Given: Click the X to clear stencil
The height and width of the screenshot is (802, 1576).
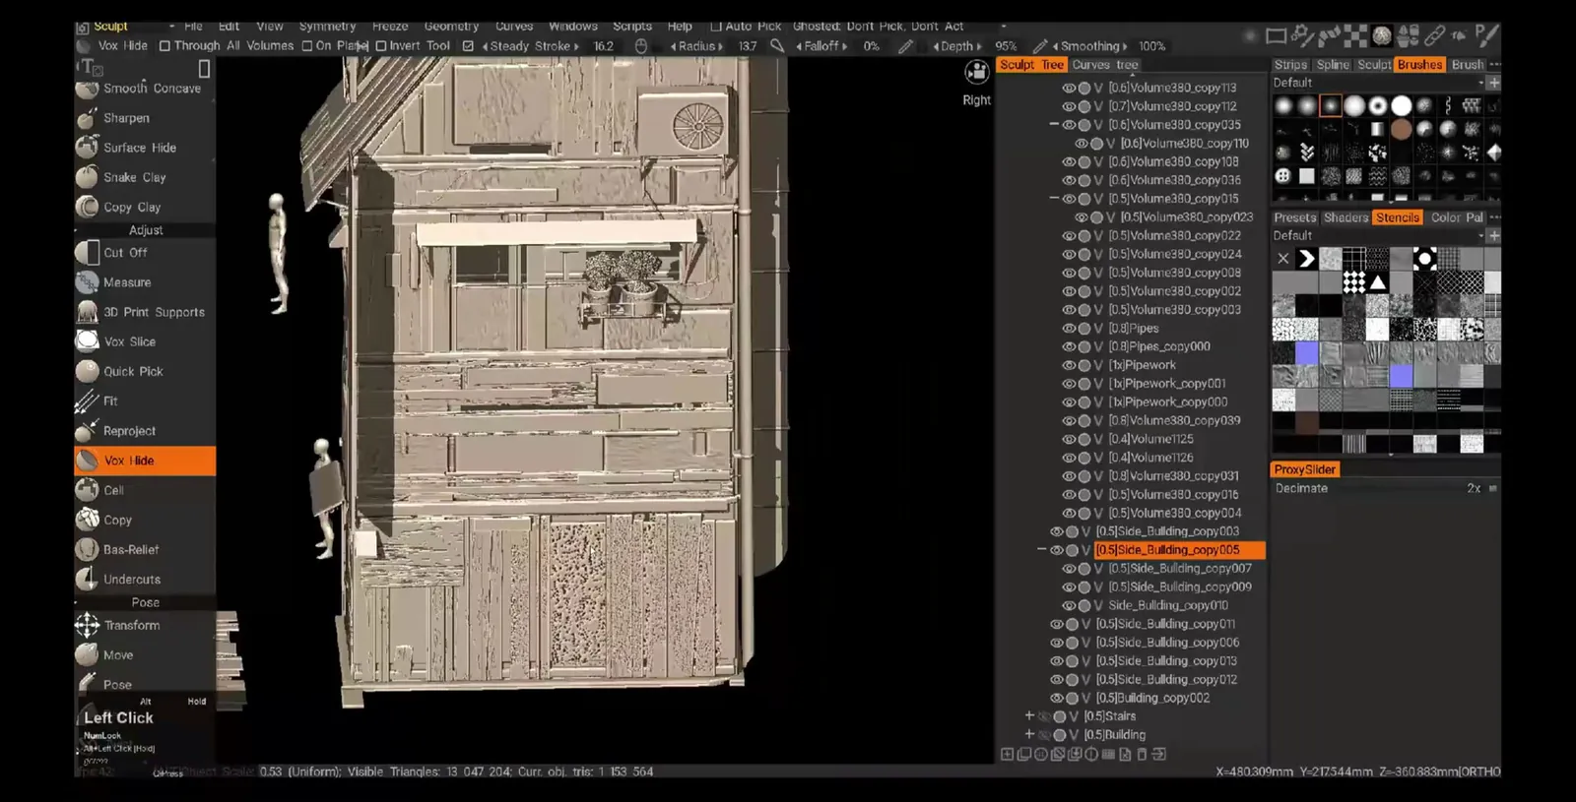Looking at the screenshot, I should (1282, 259).
